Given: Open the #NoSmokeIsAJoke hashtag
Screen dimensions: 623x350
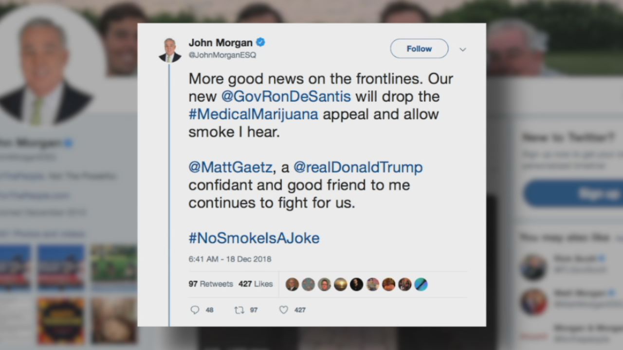Looking at the screenshot, I should pyautogui.click(x=254, y=238).
